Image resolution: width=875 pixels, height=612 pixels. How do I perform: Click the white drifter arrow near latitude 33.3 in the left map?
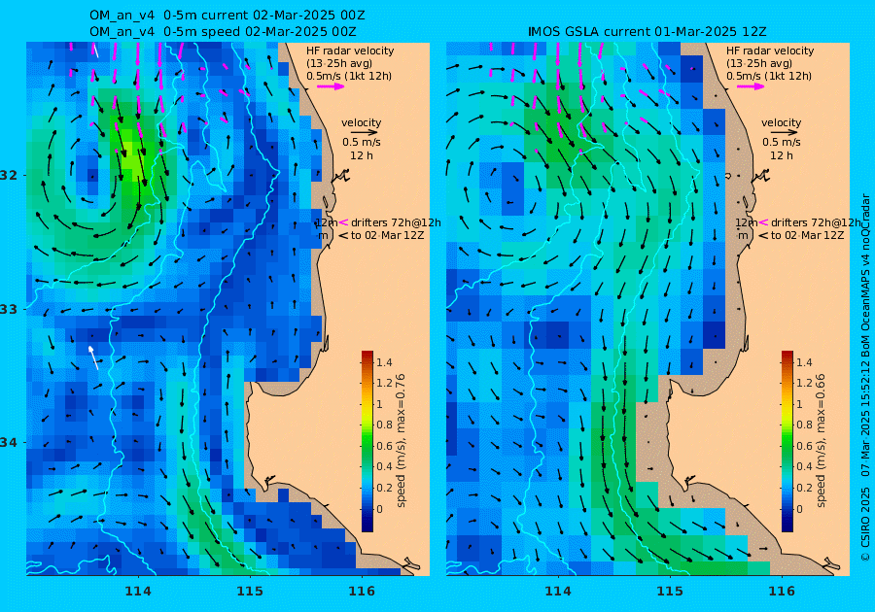(x=93, y=357)
